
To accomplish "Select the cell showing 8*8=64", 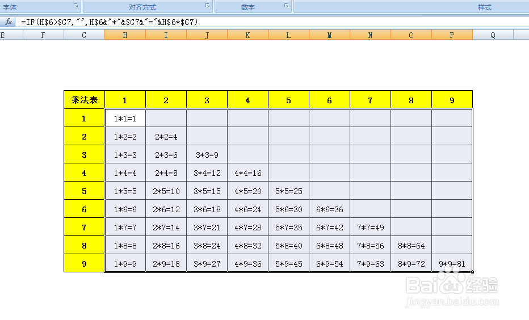I will coord(411,246).
